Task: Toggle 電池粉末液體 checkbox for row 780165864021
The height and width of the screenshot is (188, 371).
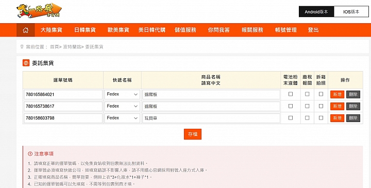Action: click(291, 94)
